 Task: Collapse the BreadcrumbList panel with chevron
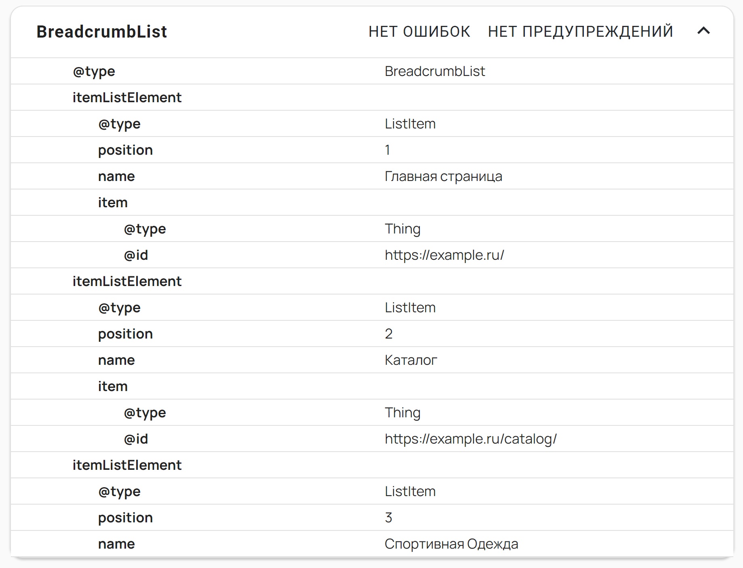[x=703, y=31]
